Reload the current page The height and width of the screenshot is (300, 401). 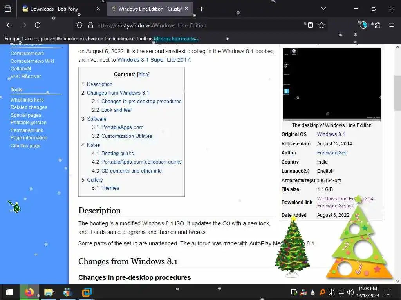click(38, 25)
